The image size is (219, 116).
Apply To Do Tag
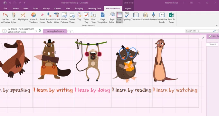click(86, 18)
